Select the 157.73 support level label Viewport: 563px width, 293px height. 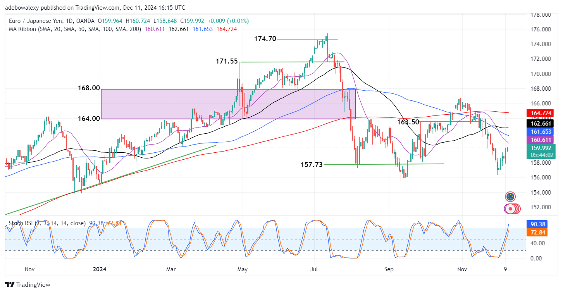(312, 165)
